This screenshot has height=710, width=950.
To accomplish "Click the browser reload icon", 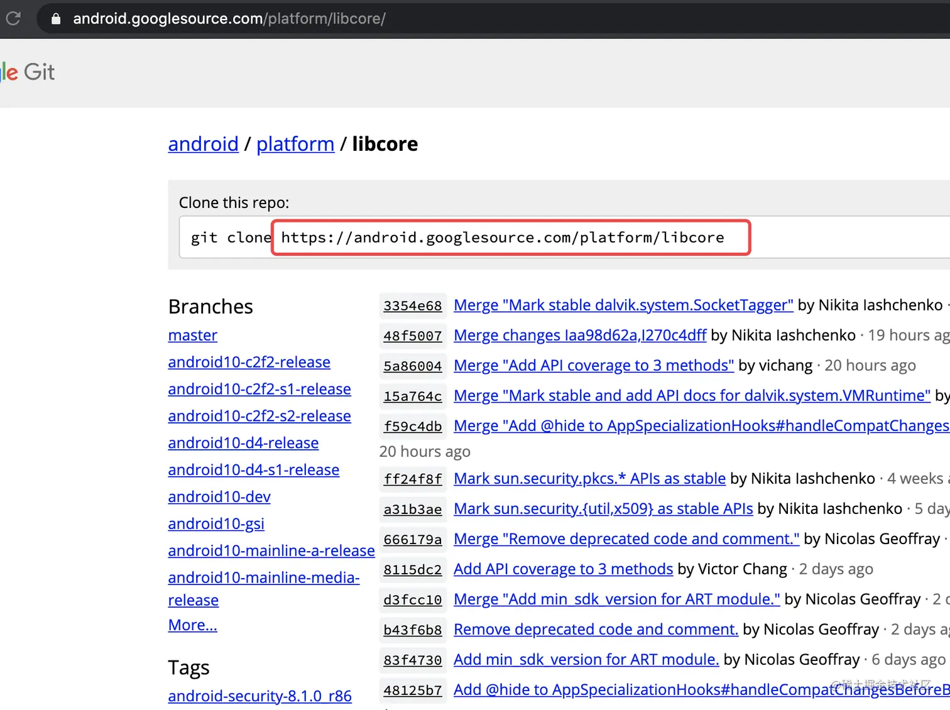I will [x=13, y=18].
